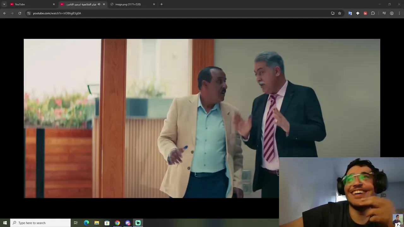Viewport: 404px width, 227px height.
Task: Switch to the first YouTube tab
Action: [32, 4]
